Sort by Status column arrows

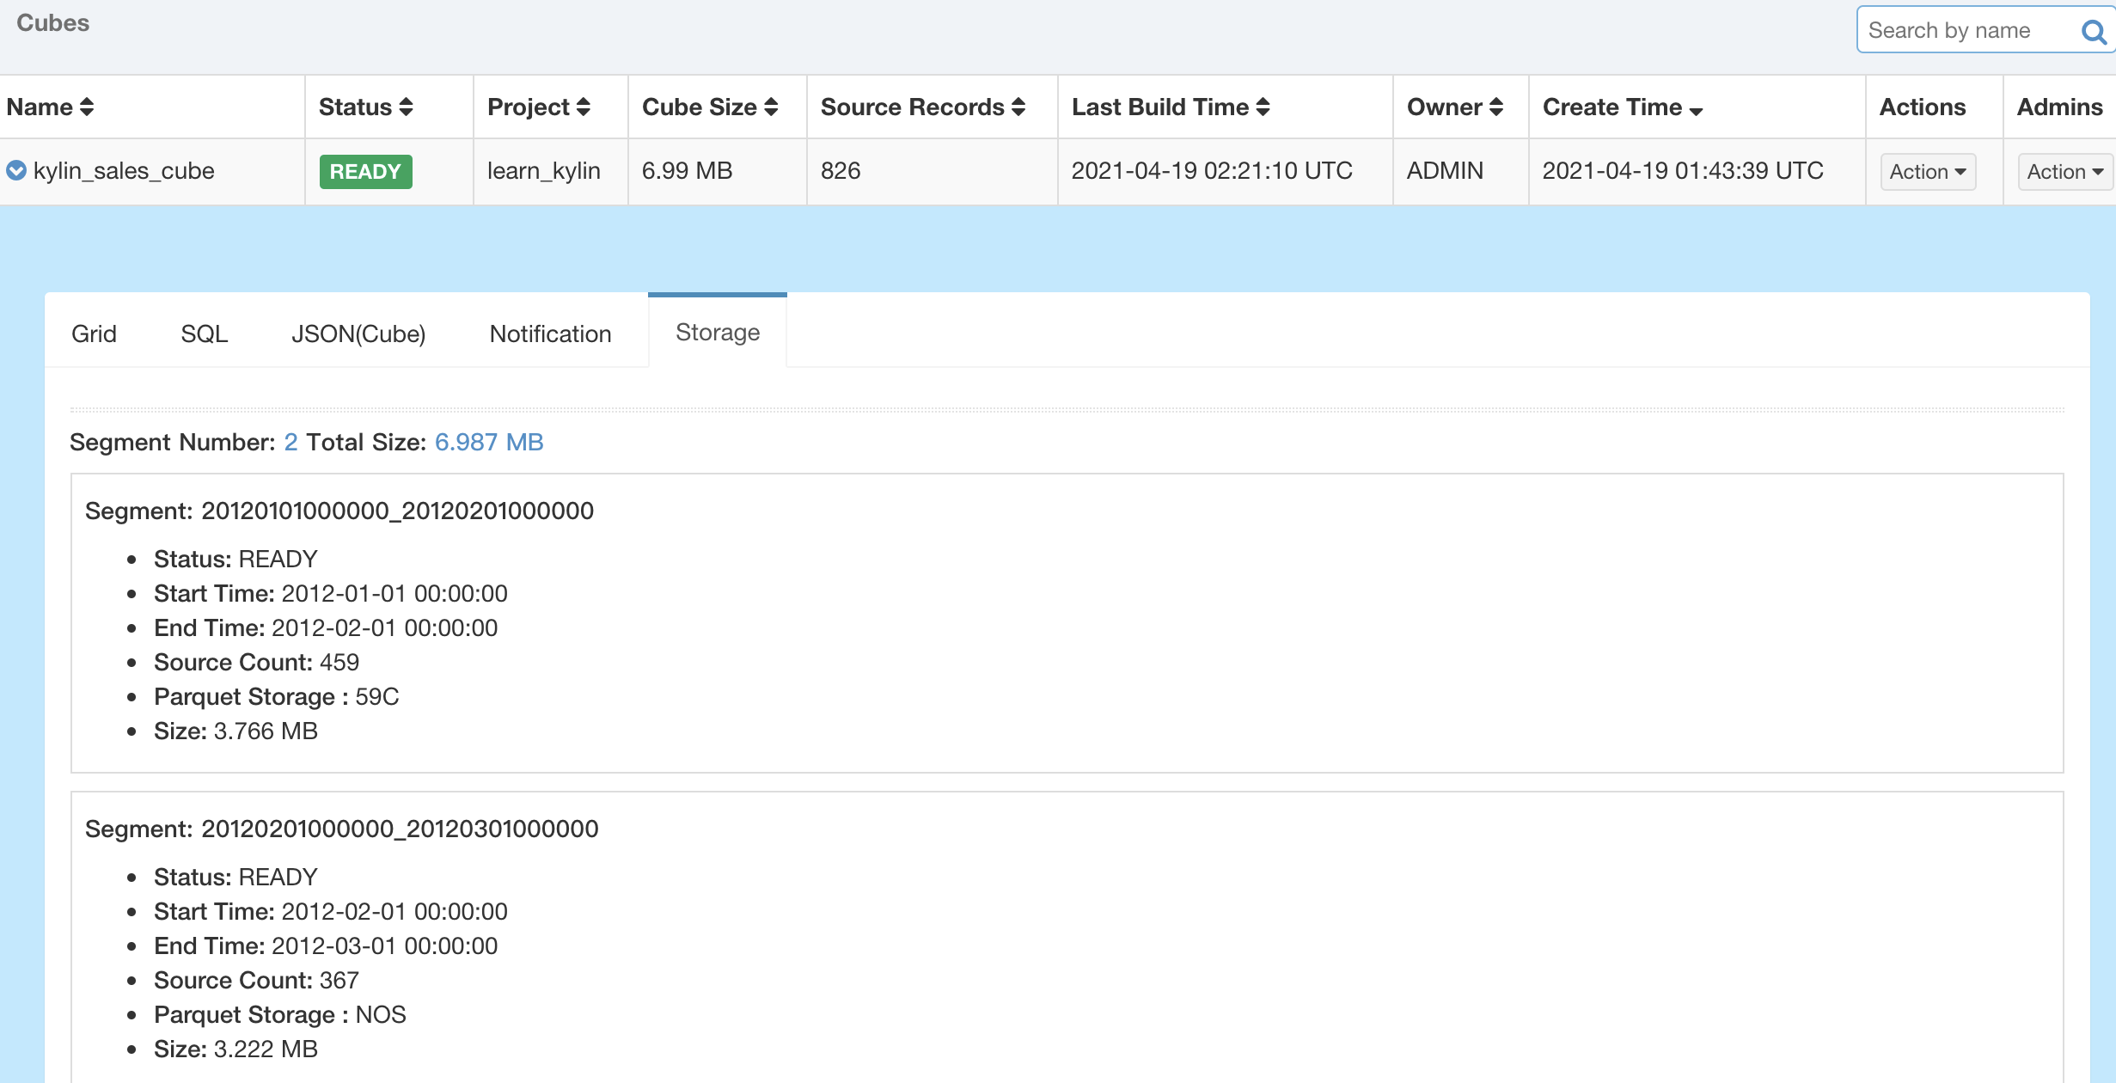(x=407, y=107)
